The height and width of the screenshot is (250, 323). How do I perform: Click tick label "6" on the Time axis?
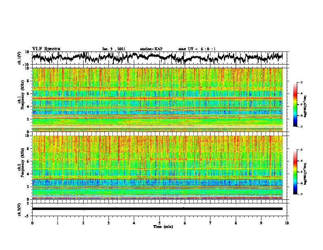point(185,223)
